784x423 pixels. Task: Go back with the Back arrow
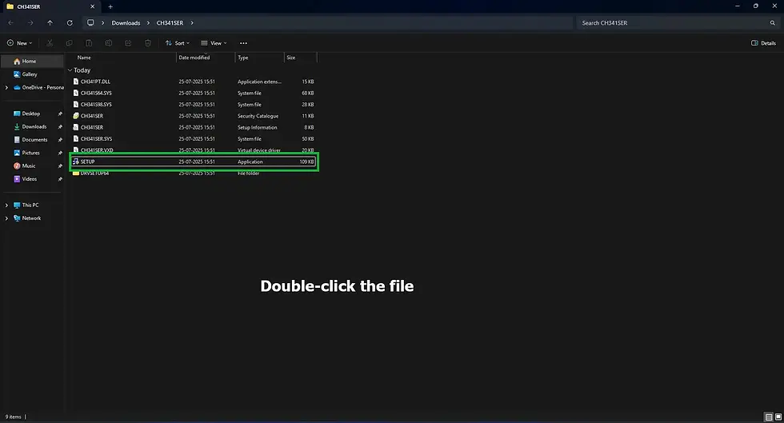click(x=11, y=22)
